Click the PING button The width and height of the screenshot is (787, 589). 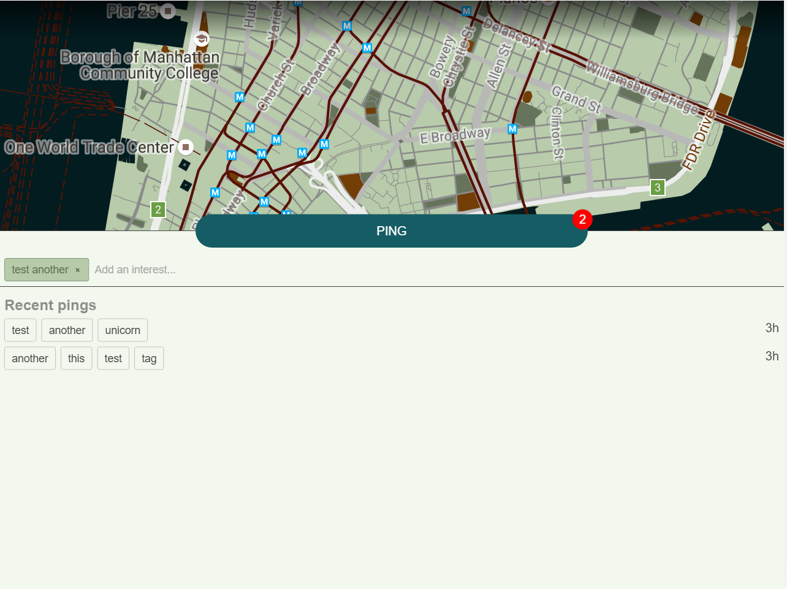(x=391, y=231)
